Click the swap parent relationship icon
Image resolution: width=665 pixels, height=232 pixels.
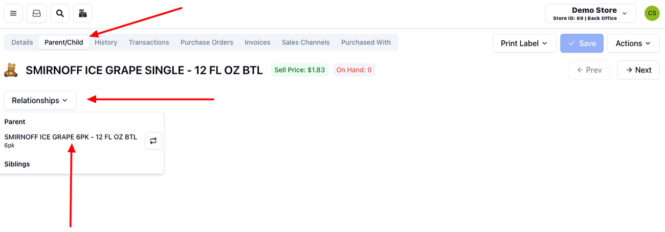[153, 141]
